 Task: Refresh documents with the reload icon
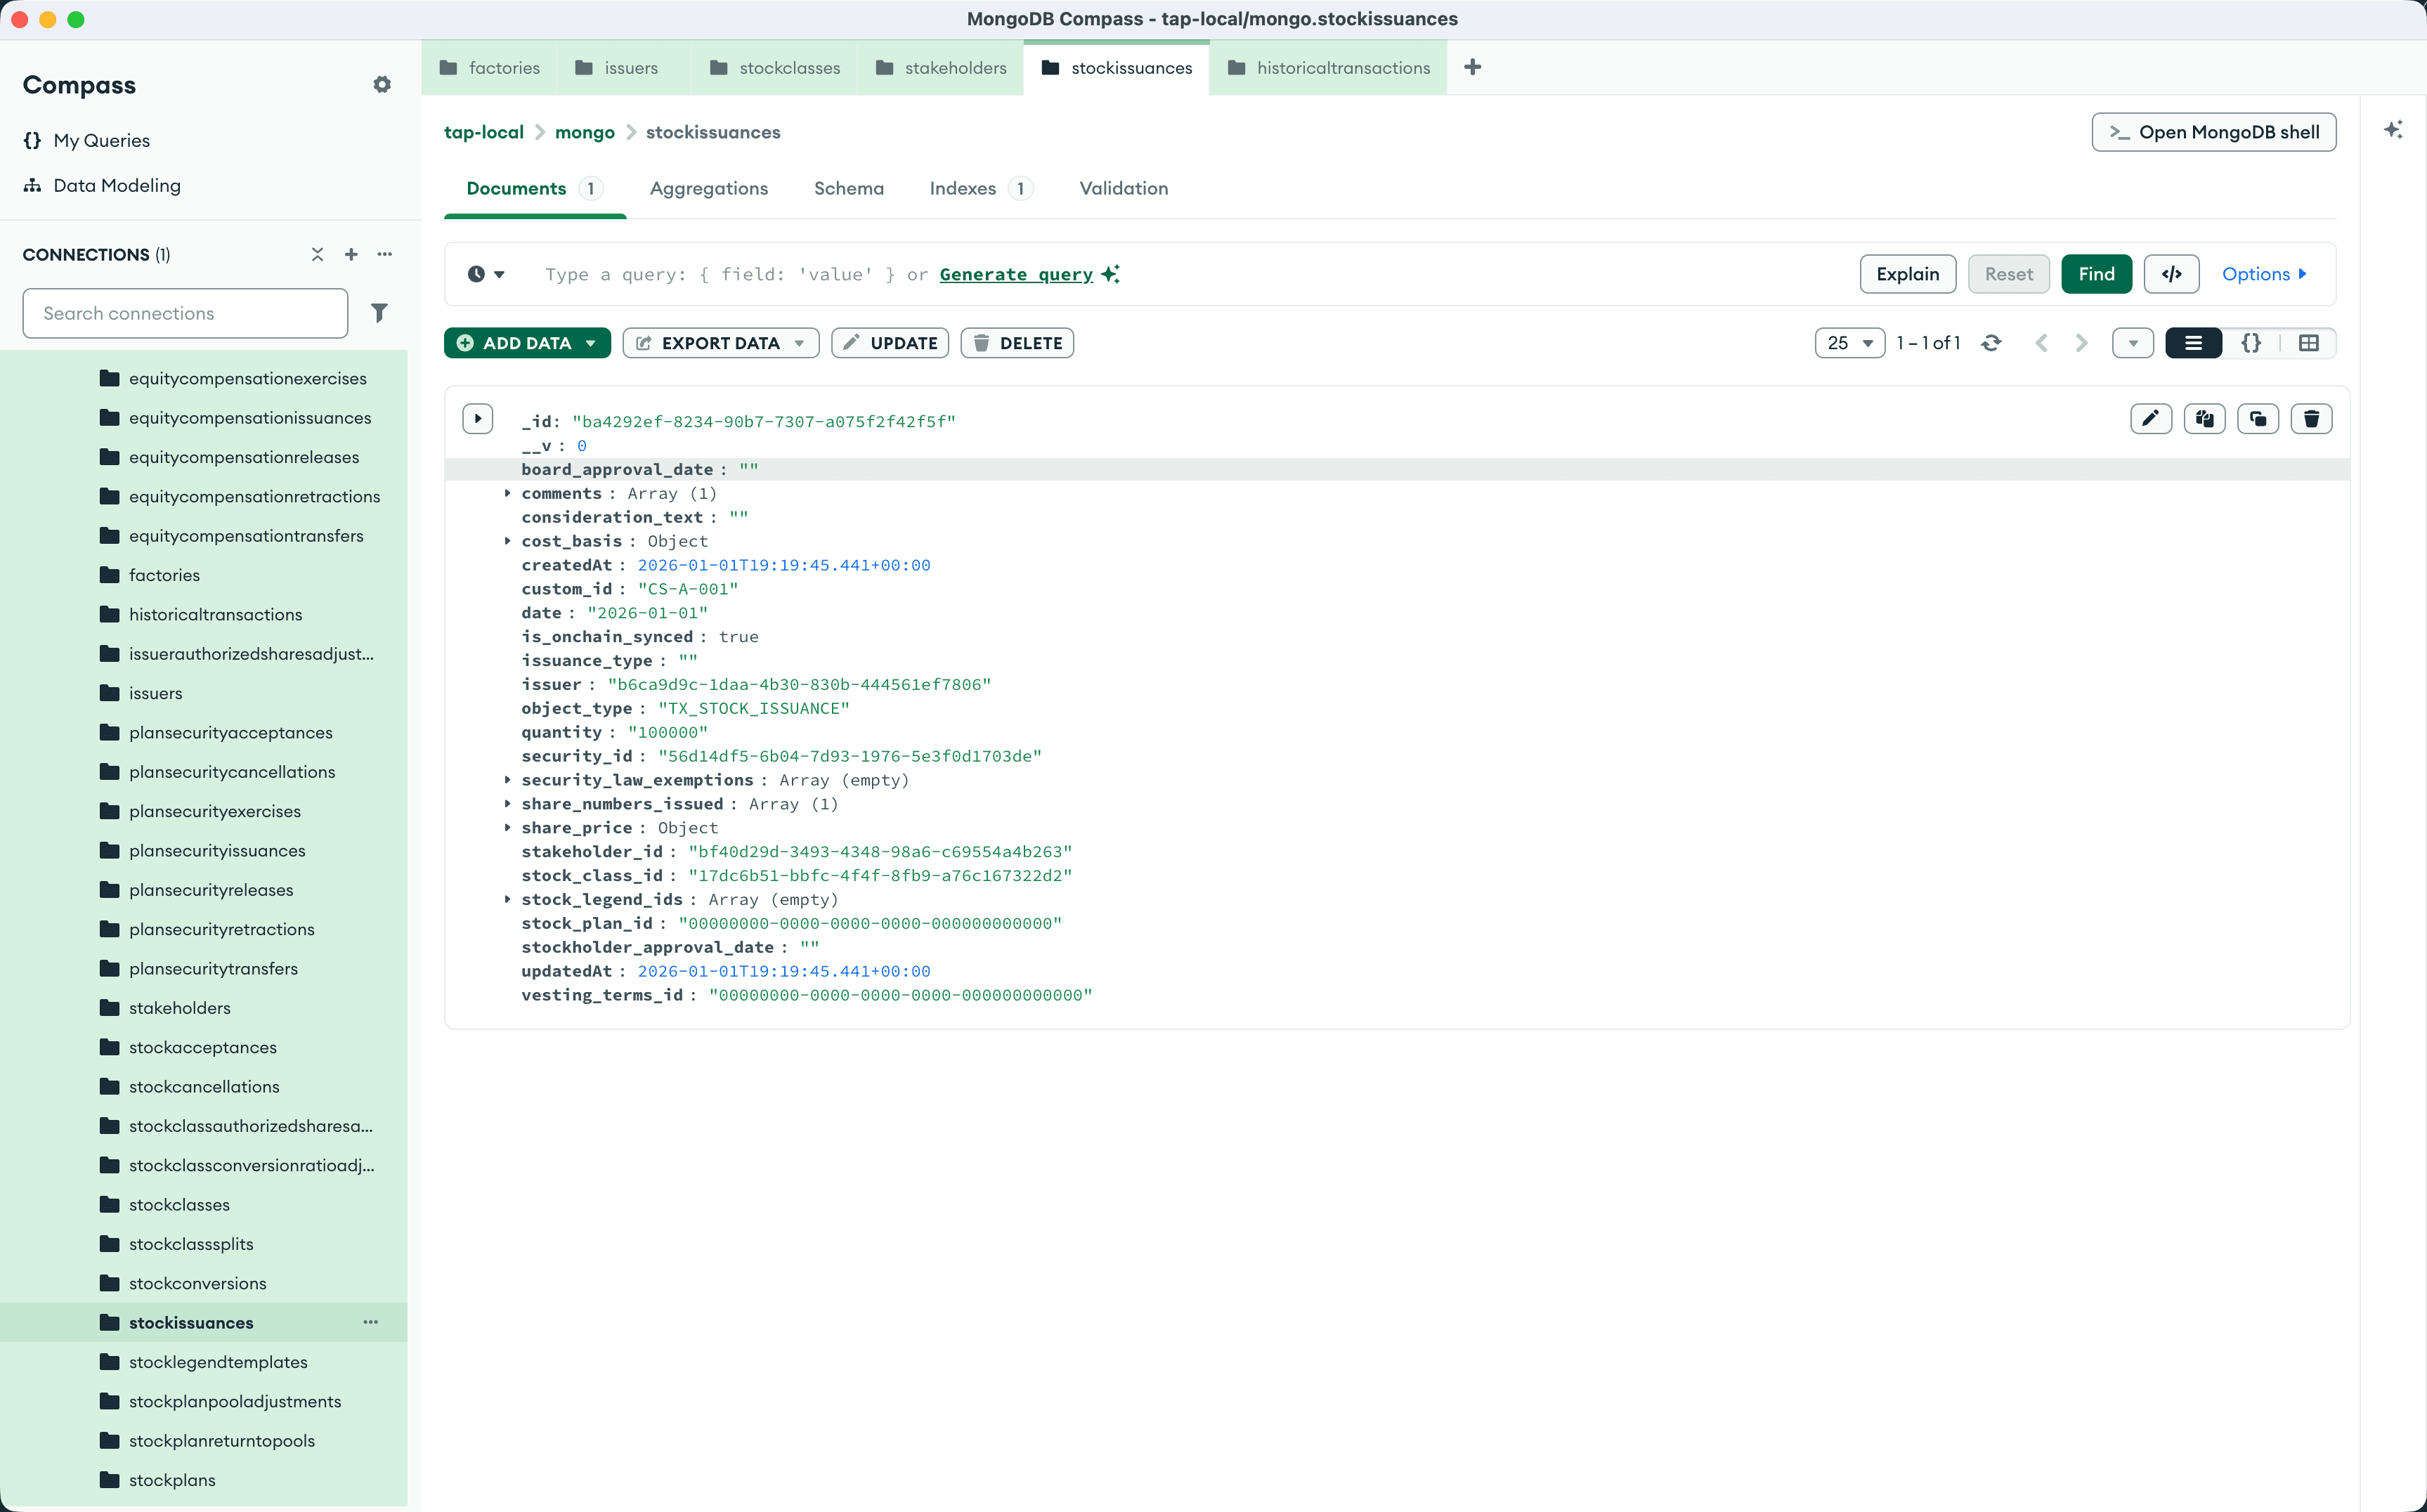pos(1991,343)
